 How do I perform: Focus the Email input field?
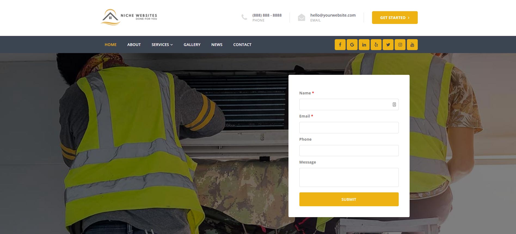[x=349, y=128]
